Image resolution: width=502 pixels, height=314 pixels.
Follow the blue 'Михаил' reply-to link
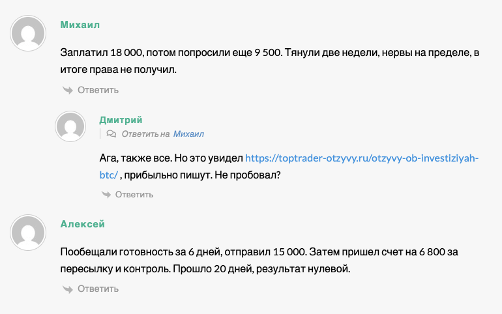tap(188, 134)
